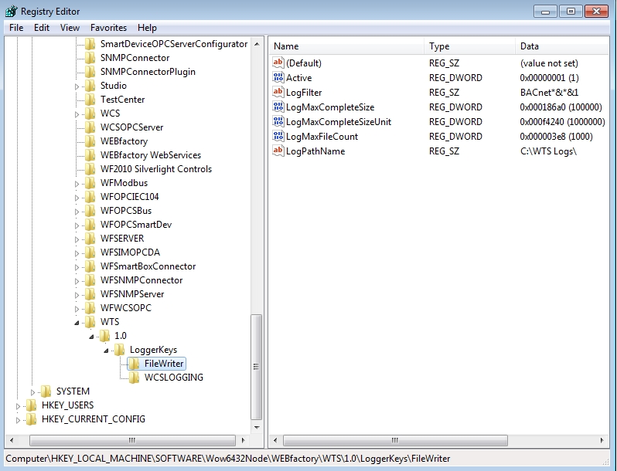
Task: Expand the WFOPCIEC104 tree node
Action: (77, 198)
